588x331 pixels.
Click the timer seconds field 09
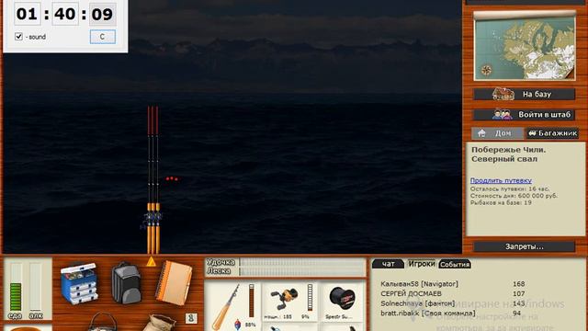pyautogui.click(x=102, y=14)
